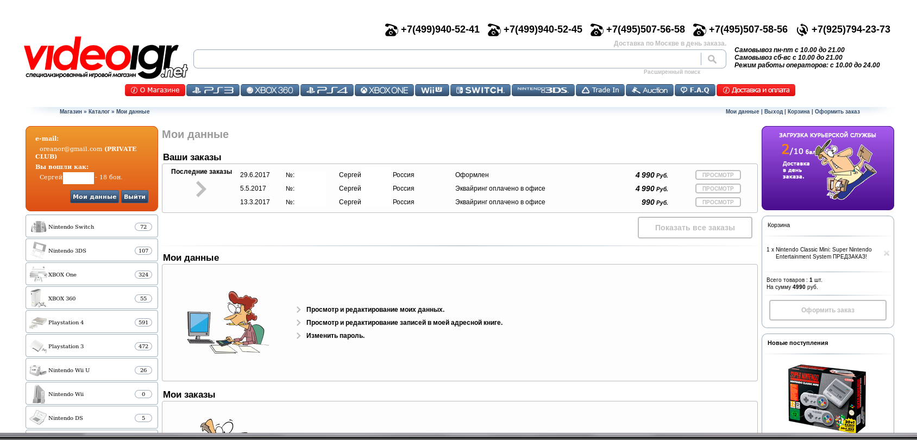View the order from 5.5.2017
The height and width of the screenshot is (440, 917).
tap(718, 188)
